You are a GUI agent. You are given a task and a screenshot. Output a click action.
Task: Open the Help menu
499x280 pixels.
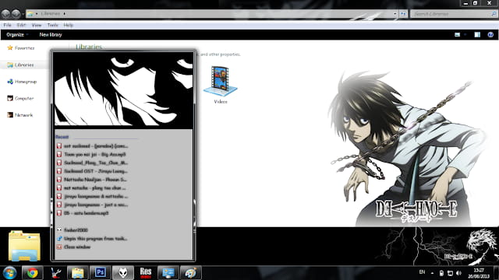68,25
